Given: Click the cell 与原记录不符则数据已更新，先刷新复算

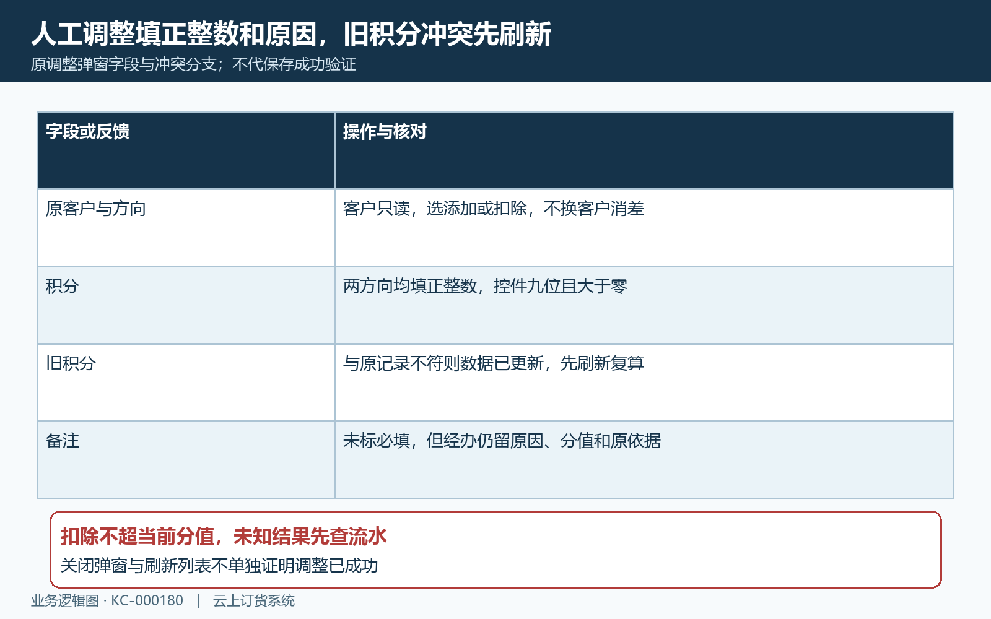Looking at the screenshot, I should (x=644, y=383).
